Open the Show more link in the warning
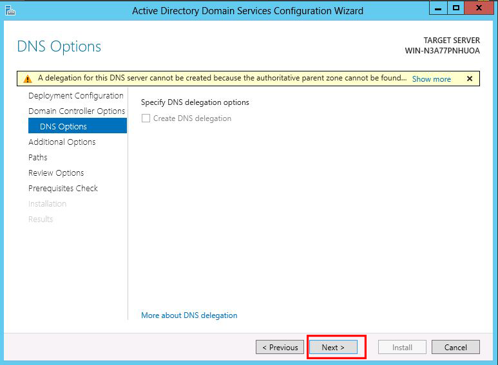498x365 pixels. (431, 79)
